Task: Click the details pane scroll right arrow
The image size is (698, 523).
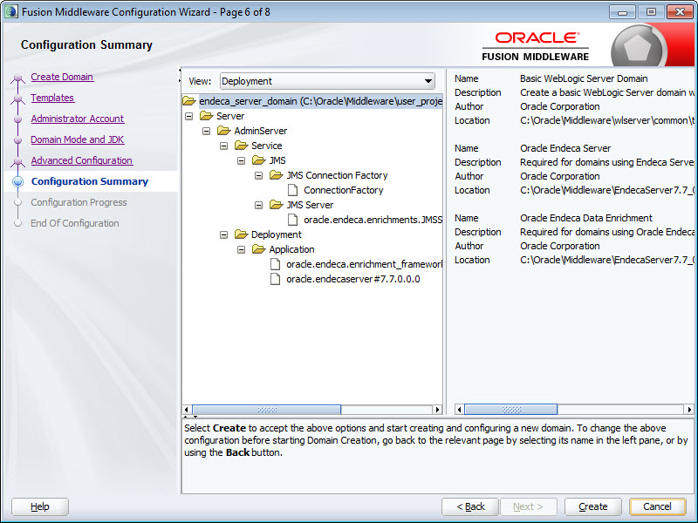Action: point(689,410)
